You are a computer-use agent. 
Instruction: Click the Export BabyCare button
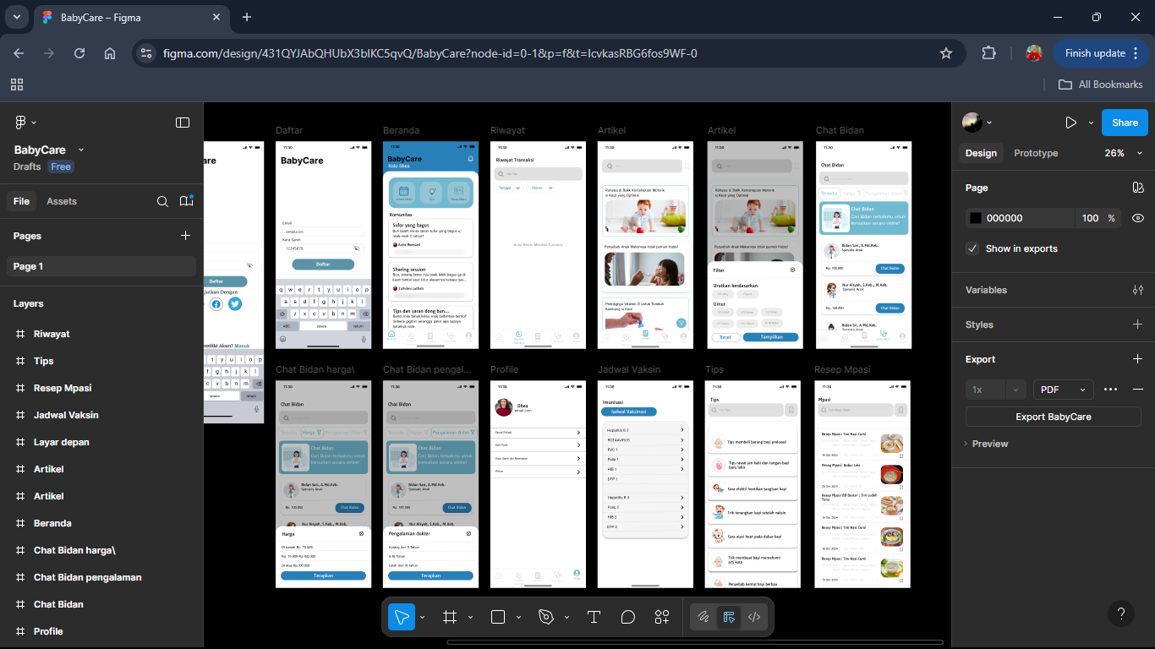[x=1053, y=417]
